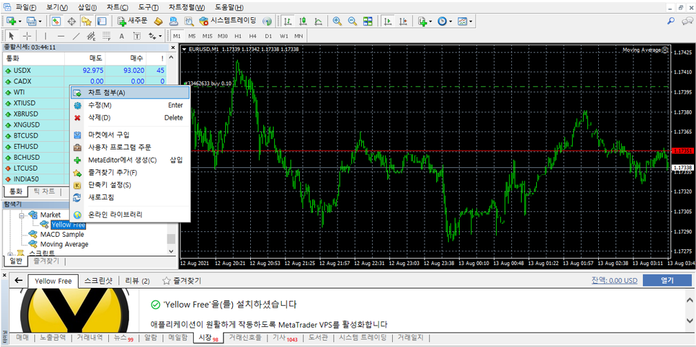Screen dimensions: 696x347
Task: Click the 열기 open button
Action: click(x=667, y=280)
